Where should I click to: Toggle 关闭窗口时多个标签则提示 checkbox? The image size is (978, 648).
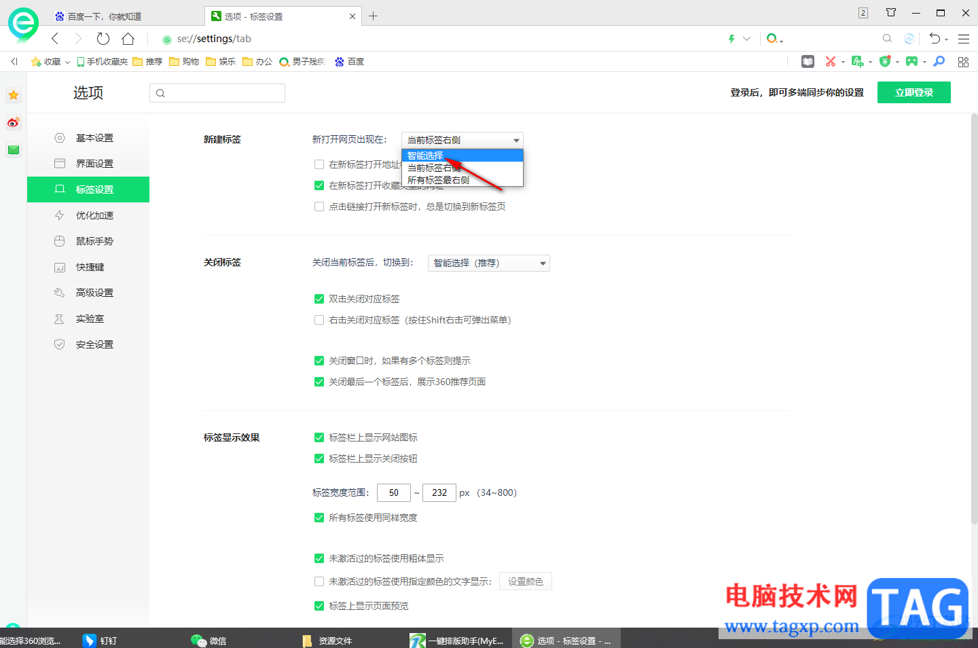[319, 361]
